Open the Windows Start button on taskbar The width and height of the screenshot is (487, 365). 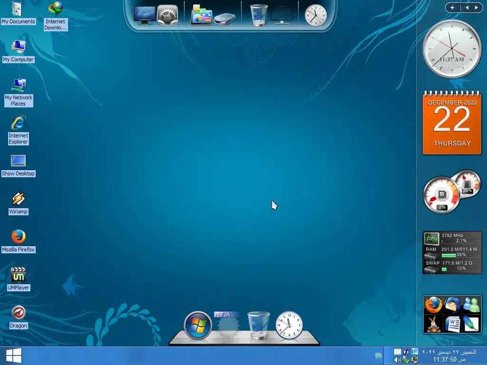[14, 355]
